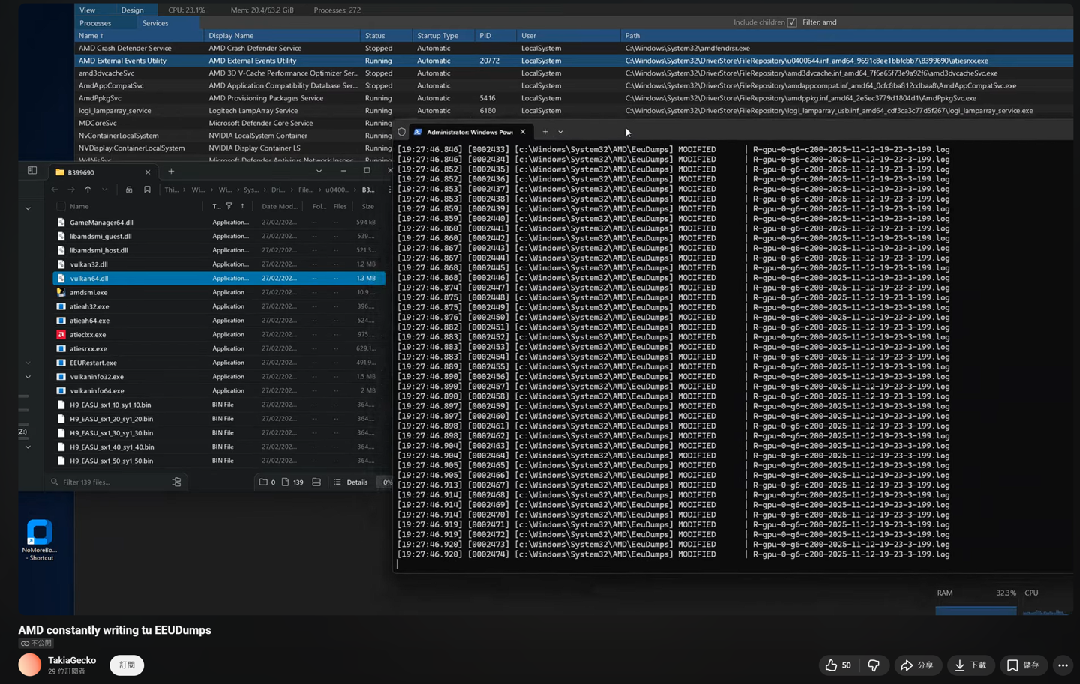Toggle the sidebar panel icon in file manager

pyautogui.click(x=32, y=171)
